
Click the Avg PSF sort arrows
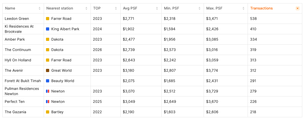[x=157, y=8]
